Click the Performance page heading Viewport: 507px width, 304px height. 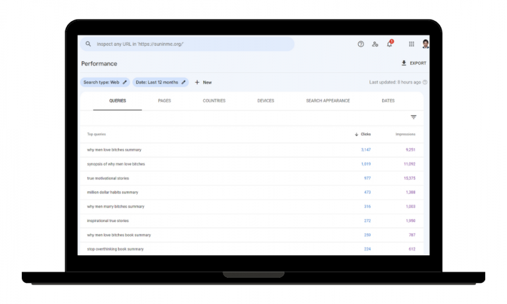[99, 64]
